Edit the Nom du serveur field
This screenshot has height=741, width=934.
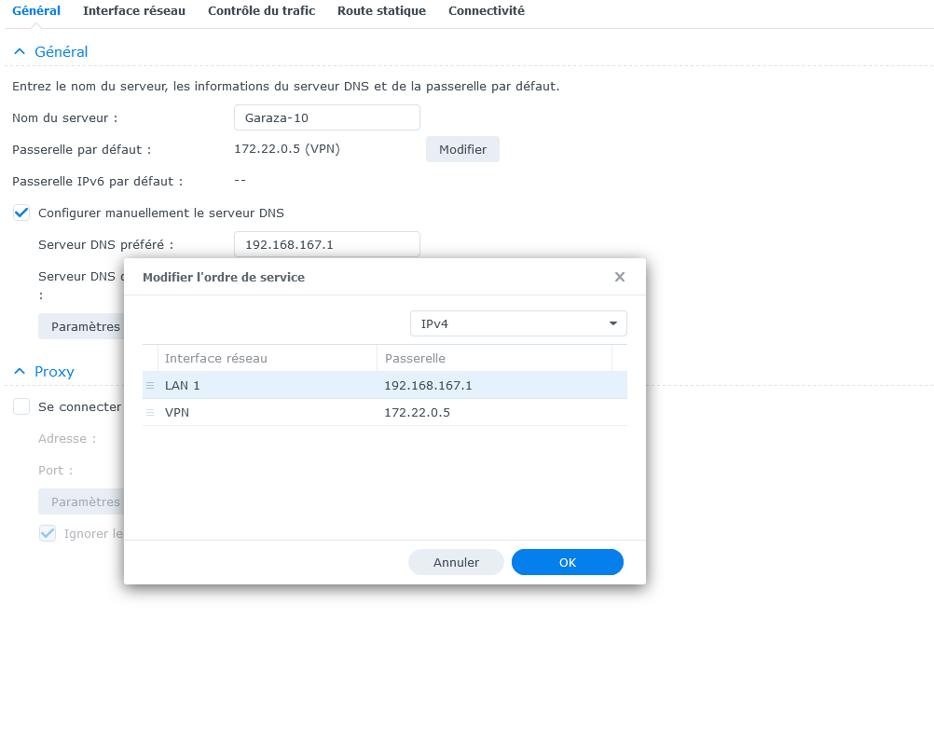coord(327,117)
